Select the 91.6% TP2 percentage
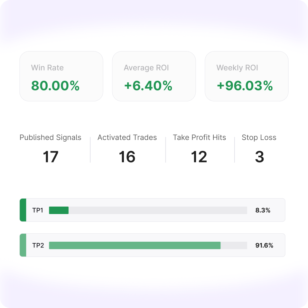Viewport: 308px width, 308px height. click(x=264, y=246)
